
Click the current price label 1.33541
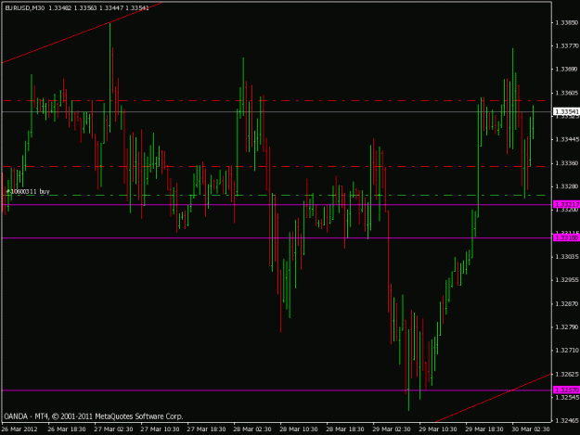tap(566, 111)
